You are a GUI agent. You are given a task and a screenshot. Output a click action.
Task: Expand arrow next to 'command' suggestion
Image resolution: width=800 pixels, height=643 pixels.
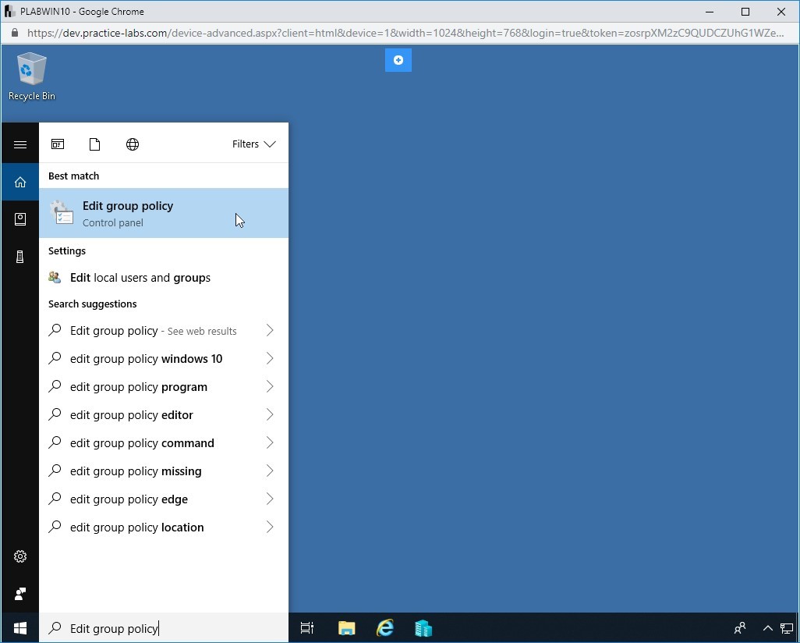270,442
